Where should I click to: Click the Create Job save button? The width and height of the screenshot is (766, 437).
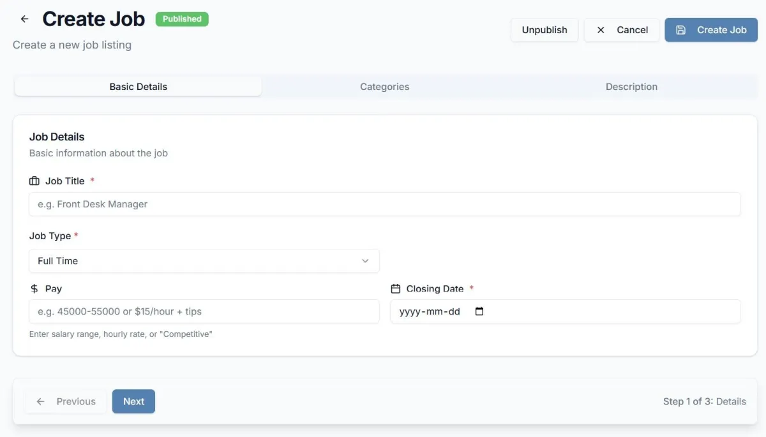click(711, 30)
